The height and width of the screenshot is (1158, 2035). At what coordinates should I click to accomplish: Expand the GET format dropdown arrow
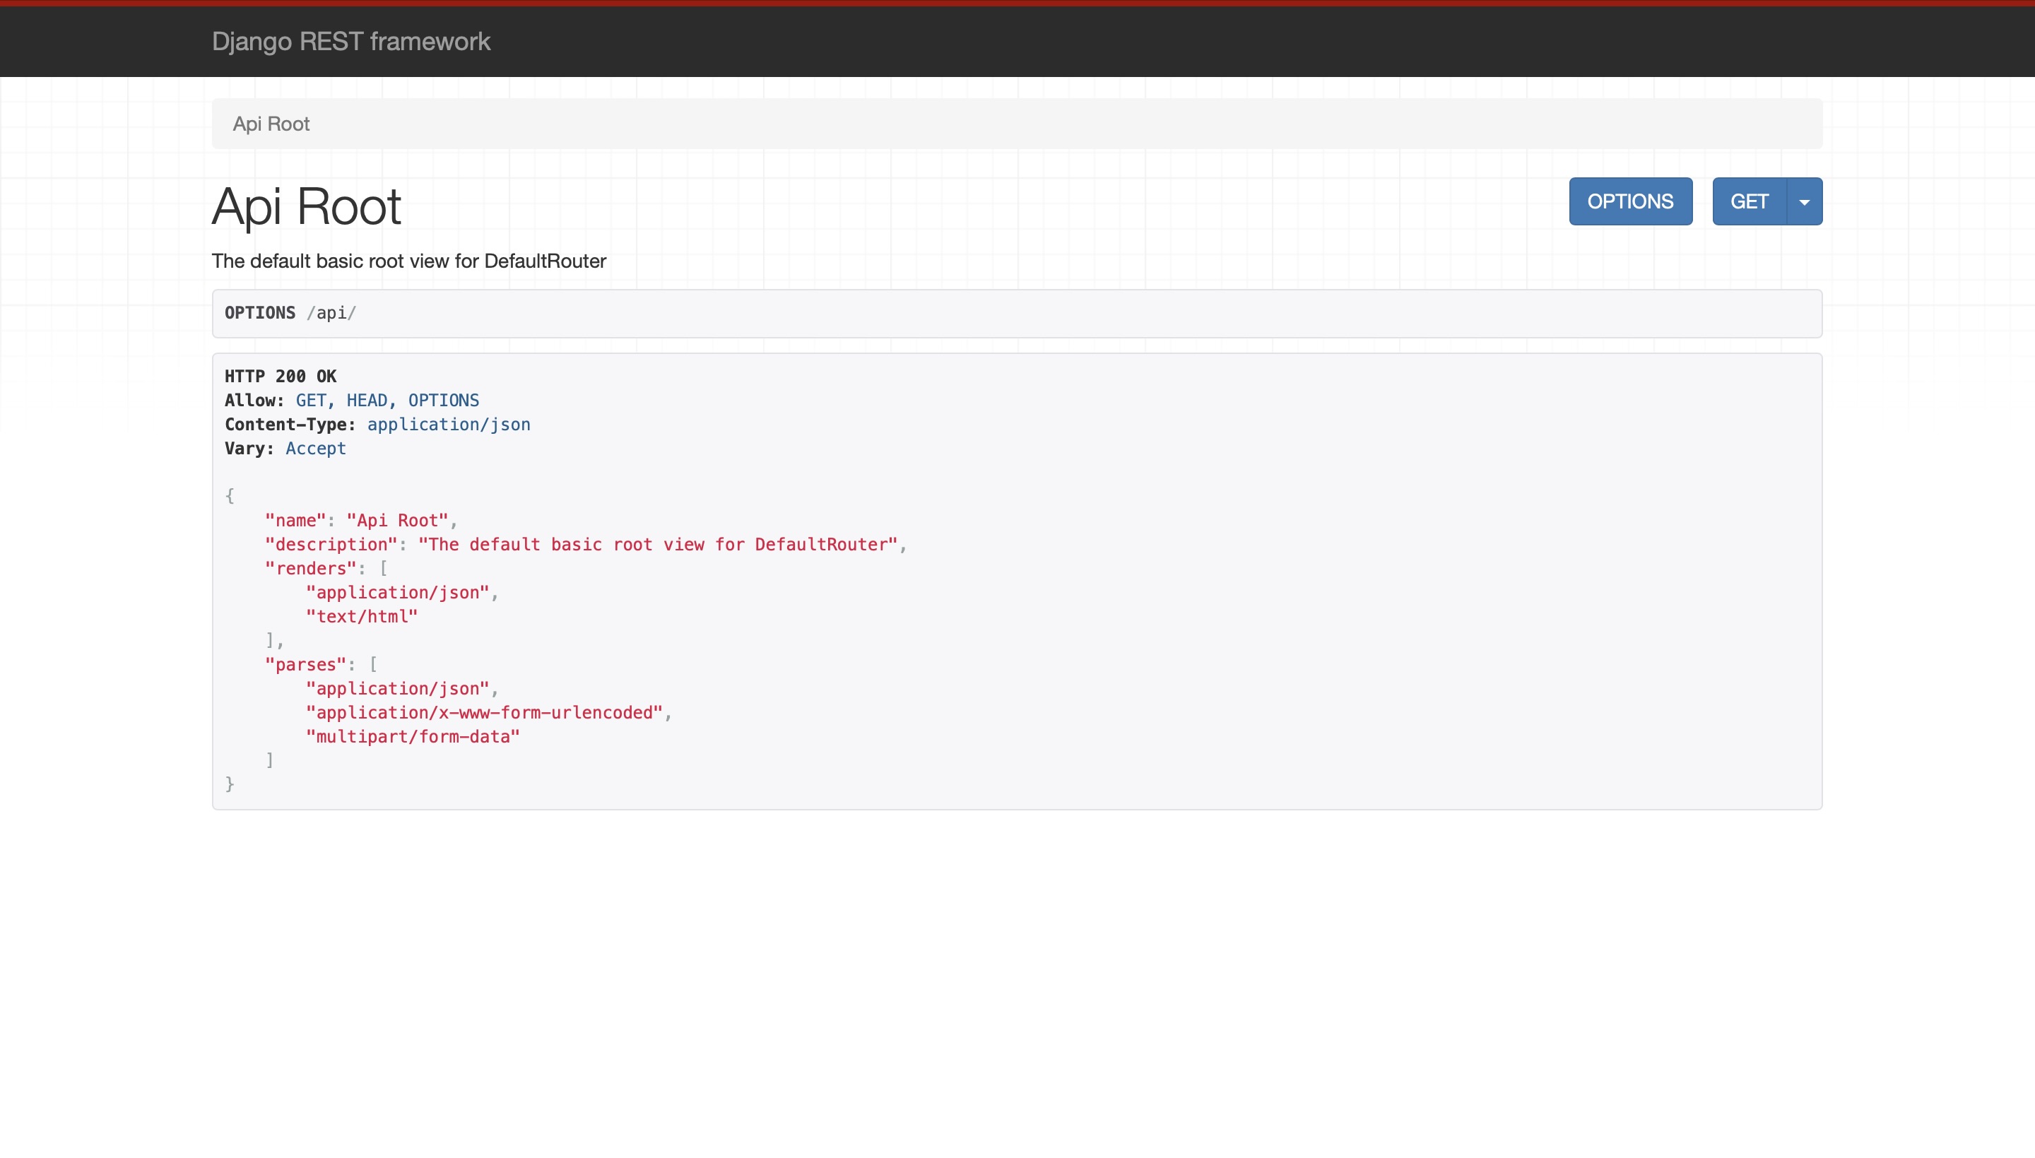point(1805,201)
